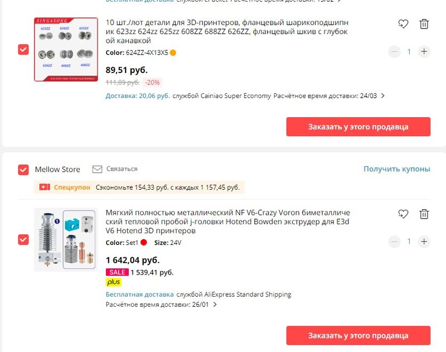Image resolution: width=446 pixels, height=352 pixels.
Task: Remove NF V6-Crazy hotend with trash icon
Action: (x=424, y=214)
